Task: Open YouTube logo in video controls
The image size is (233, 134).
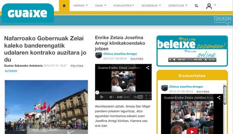Action: pyautogui.click(x=138, y=97)
